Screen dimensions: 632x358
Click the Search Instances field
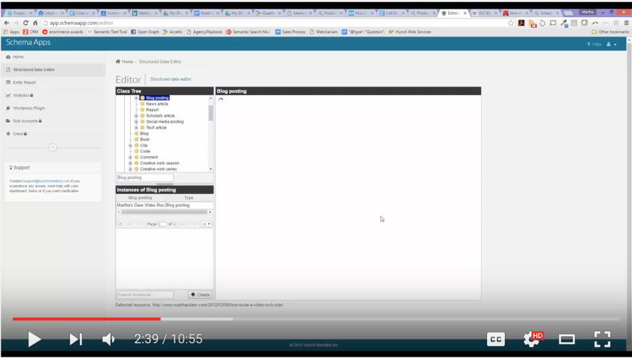(x=145, y=294)
